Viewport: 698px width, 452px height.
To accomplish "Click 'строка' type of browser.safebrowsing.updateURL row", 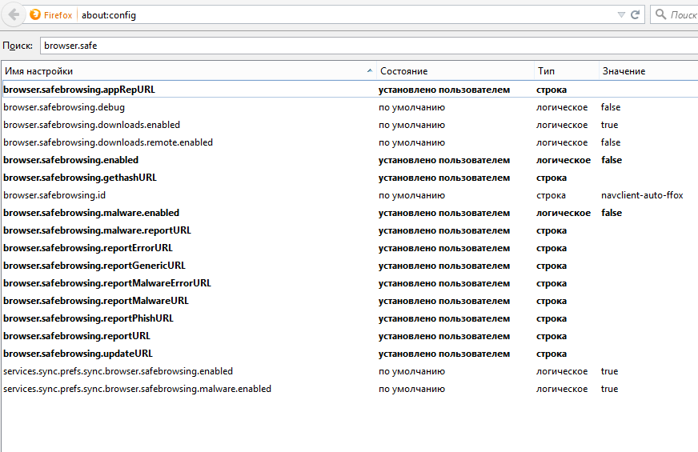I will (x=552, y=354).
